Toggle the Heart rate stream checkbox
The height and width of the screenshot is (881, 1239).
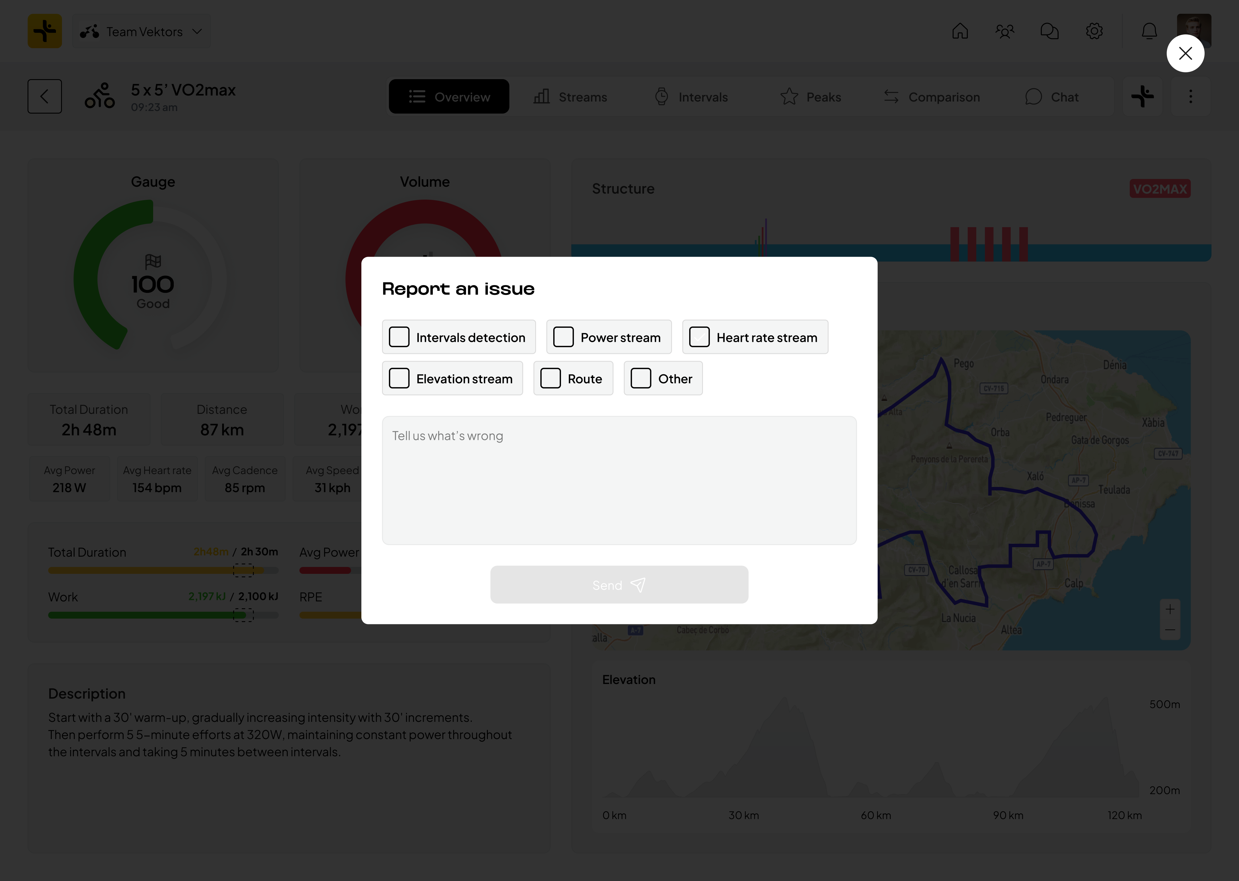[x=699, y=337]
